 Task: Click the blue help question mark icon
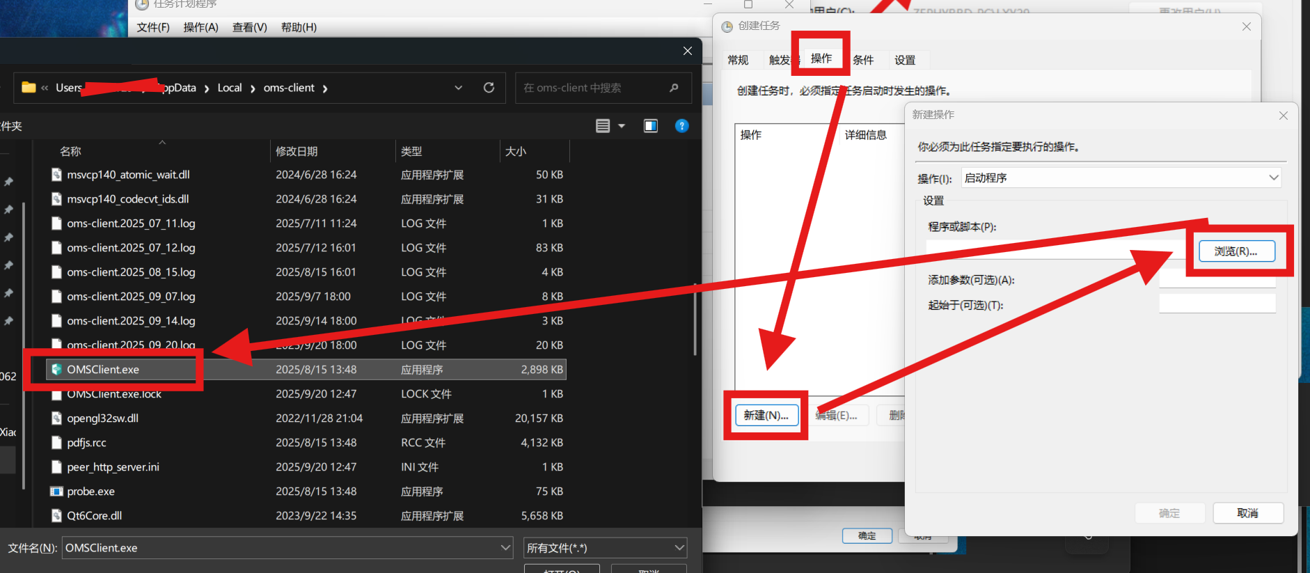(x=681, y=125)
